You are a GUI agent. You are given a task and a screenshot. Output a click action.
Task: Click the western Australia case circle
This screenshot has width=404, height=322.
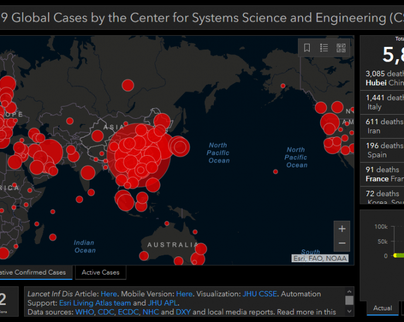point(144,256)
